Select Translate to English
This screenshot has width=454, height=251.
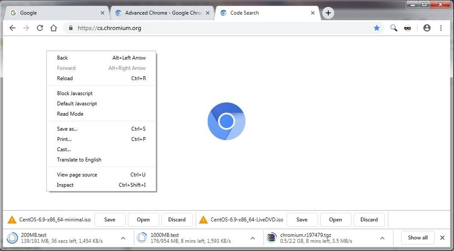(x=101, y=160)
